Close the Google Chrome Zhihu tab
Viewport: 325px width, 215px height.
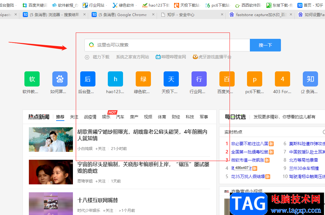[153, 15]
